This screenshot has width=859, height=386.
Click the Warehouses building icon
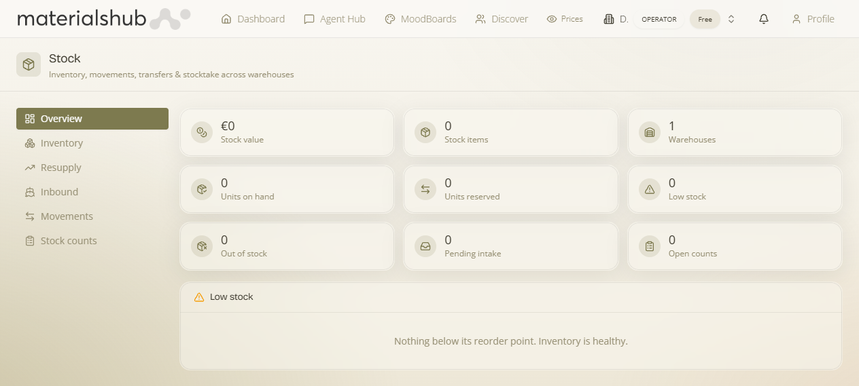[650, 132]
